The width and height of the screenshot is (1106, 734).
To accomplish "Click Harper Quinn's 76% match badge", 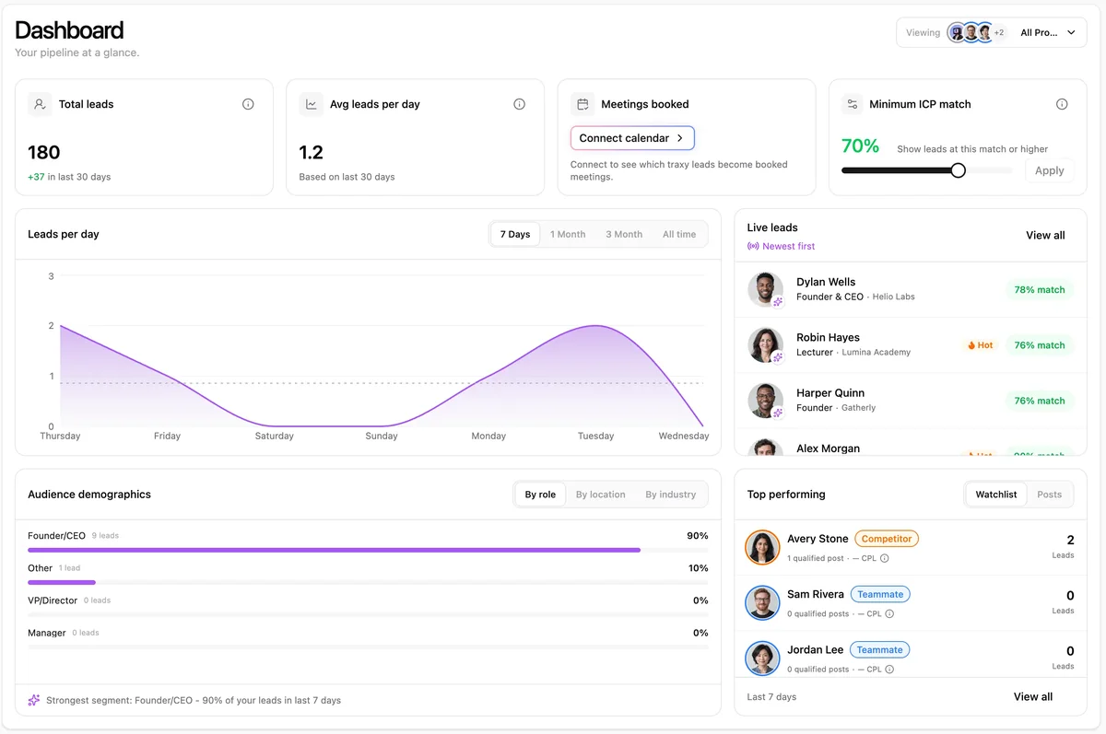I will coord(1039,401).
